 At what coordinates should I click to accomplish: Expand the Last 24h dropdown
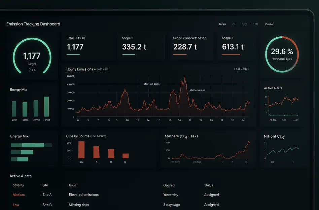(x=242, y=69)
